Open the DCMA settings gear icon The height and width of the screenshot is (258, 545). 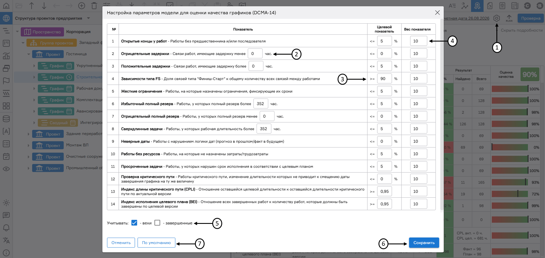(x=496, y=18)
